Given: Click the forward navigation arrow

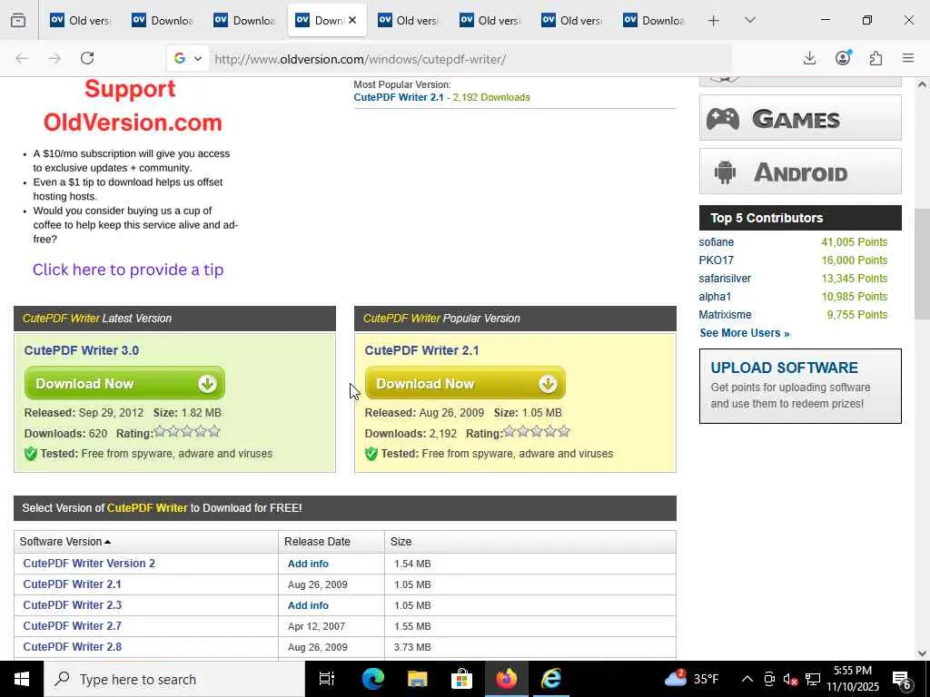Looking at the screenshot, I should [54, 58].
